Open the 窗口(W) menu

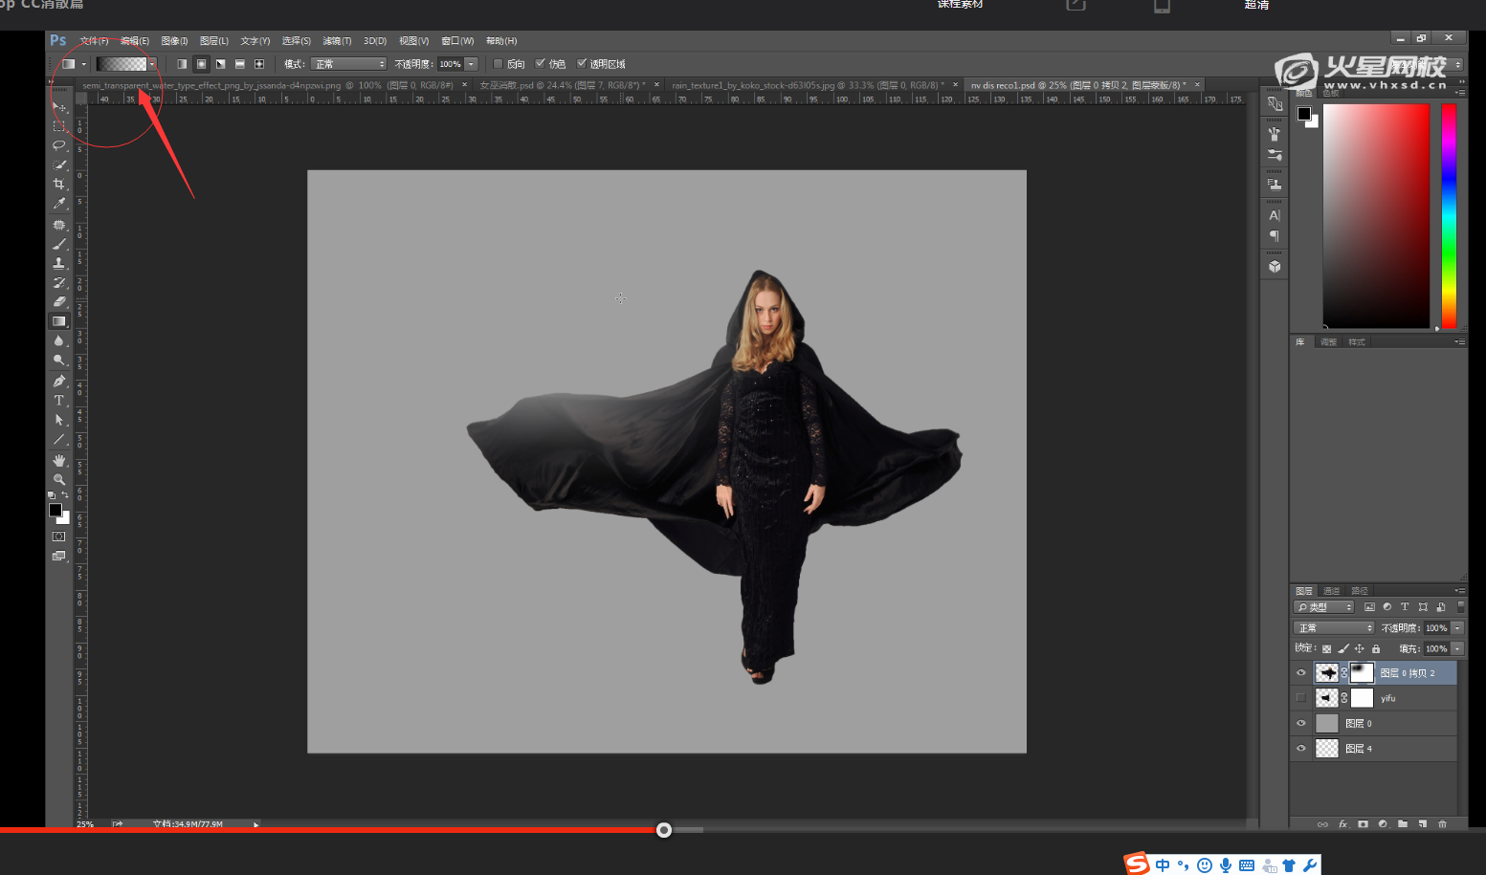[x=457, y=41]
